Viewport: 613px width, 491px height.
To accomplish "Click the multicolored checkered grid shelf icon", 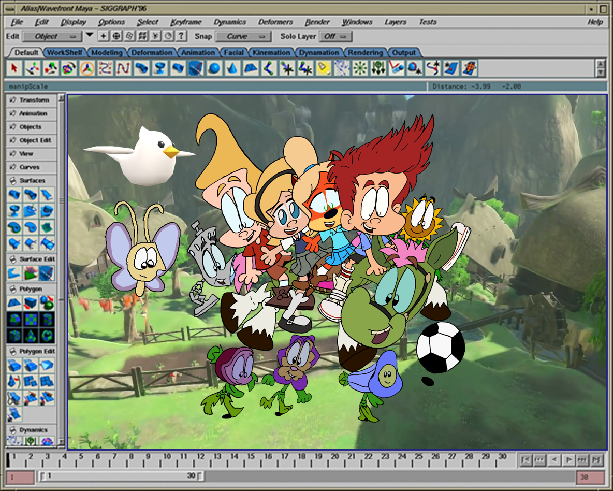I will (x=469, y=68).
